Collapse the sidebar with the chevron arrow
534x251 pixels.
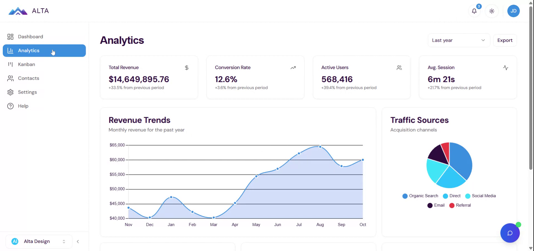78,241
